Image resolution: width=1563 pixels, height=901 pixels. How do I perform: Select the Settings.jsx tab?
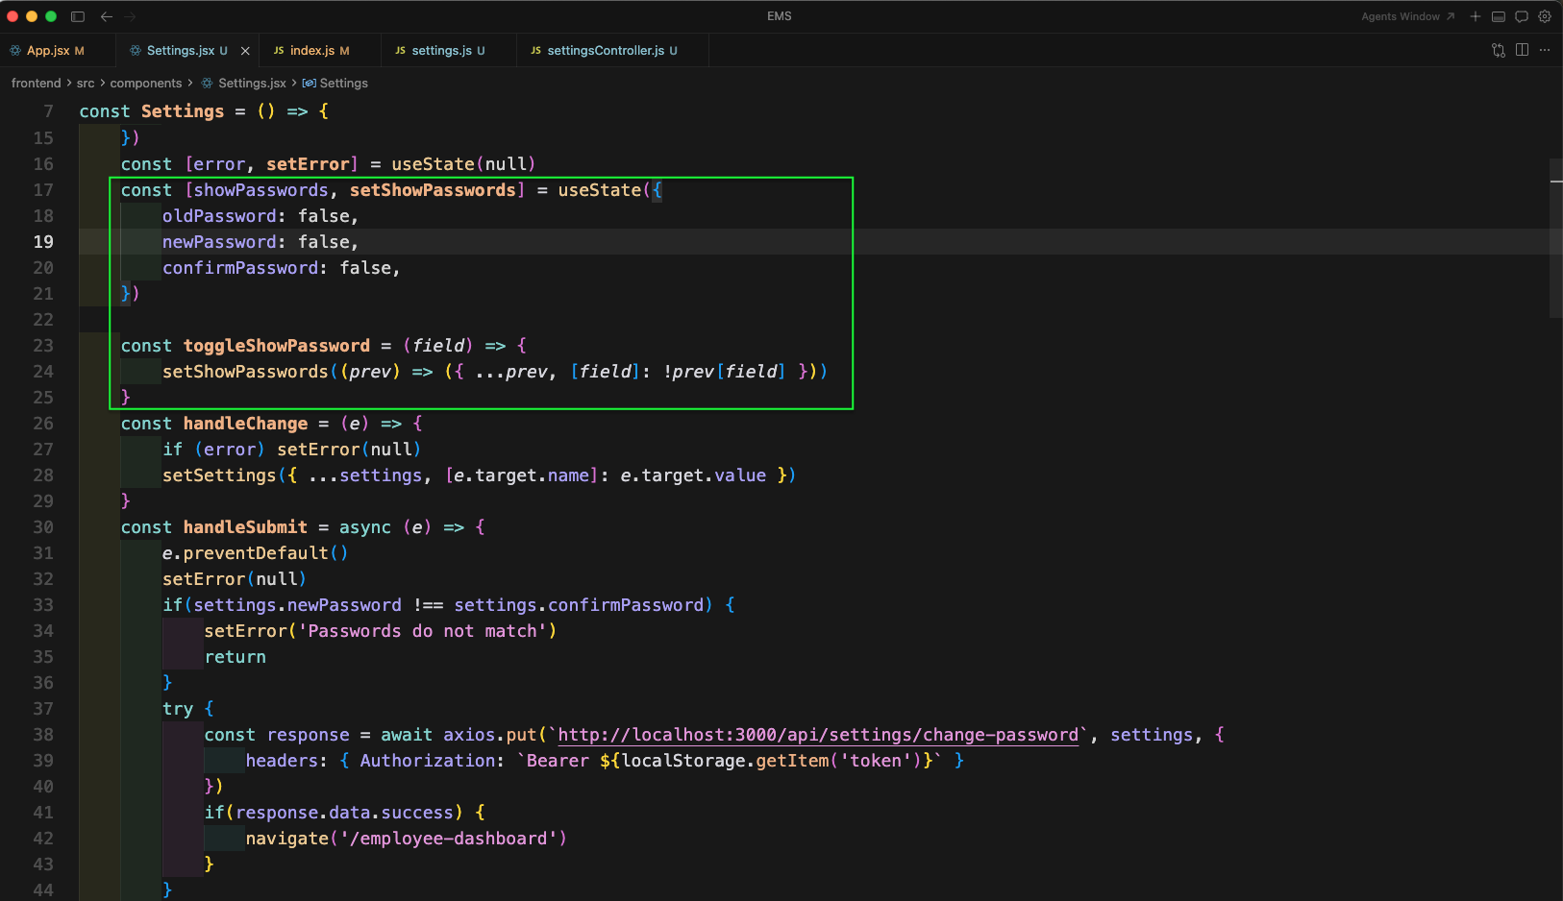(187, 51)
